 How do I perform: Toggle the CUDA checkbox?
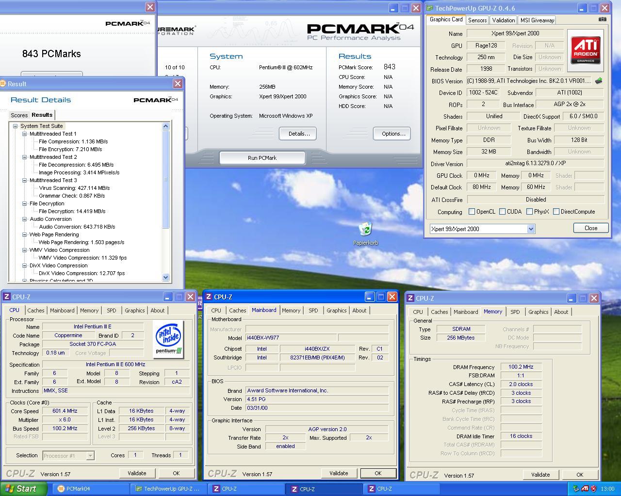click(502, 212)
